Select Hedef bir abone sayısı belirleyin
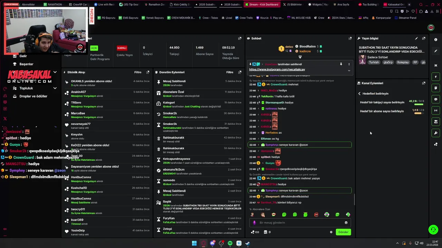The width and height of the screenshot is (442, 248). (382, 111)
